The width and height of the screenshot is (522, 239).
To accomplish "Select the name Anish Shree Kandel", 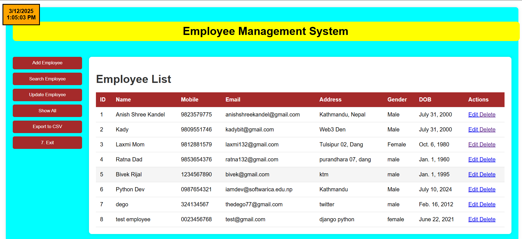I will (140, 115).
